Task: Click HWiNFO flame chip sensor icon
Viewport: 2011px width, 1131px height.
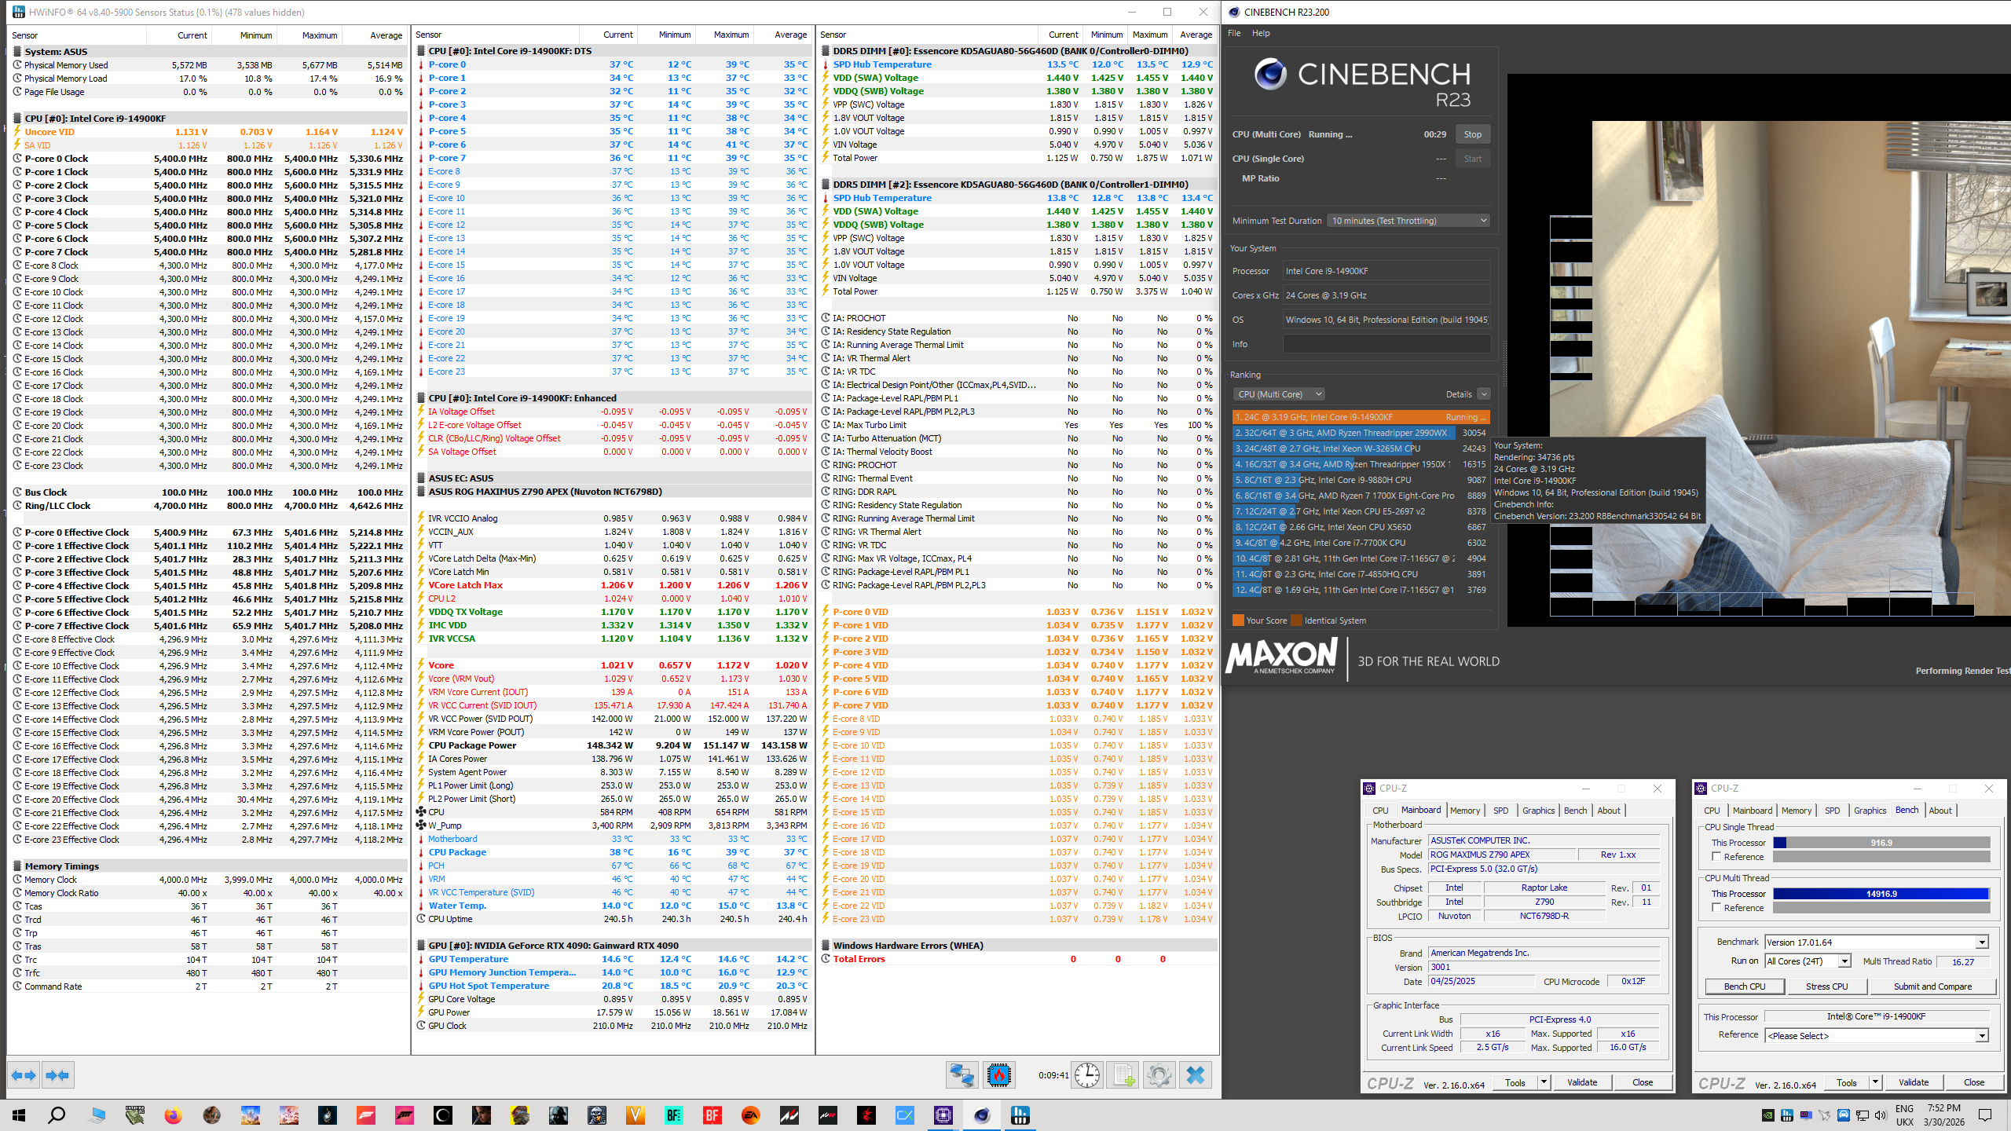Action: (x=998, y=1075)
